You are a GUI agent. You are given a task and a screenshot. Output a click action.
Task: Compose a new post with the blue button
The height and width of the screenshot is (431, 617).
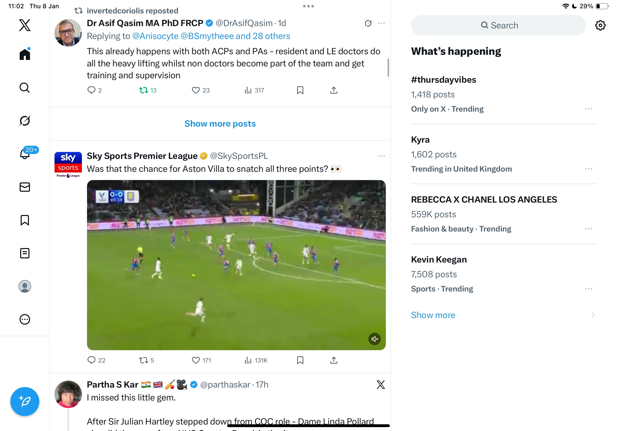[x=25, y=402]
